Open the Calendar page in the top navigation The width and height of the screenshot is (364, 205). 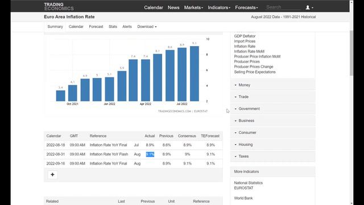(154, 7)
